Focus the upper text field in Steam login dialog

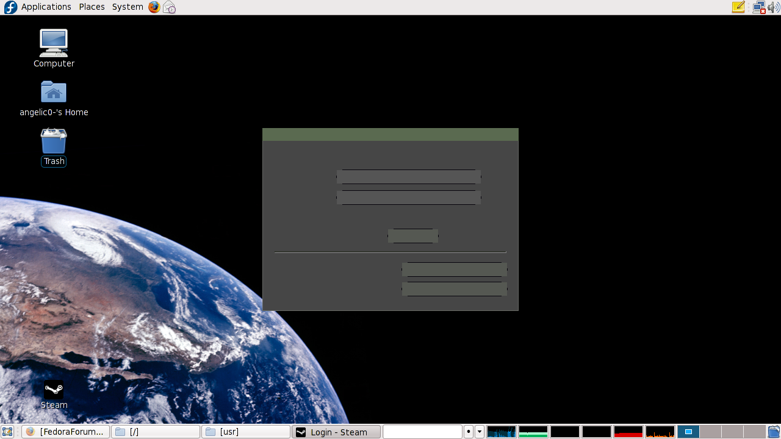[409, 177]
